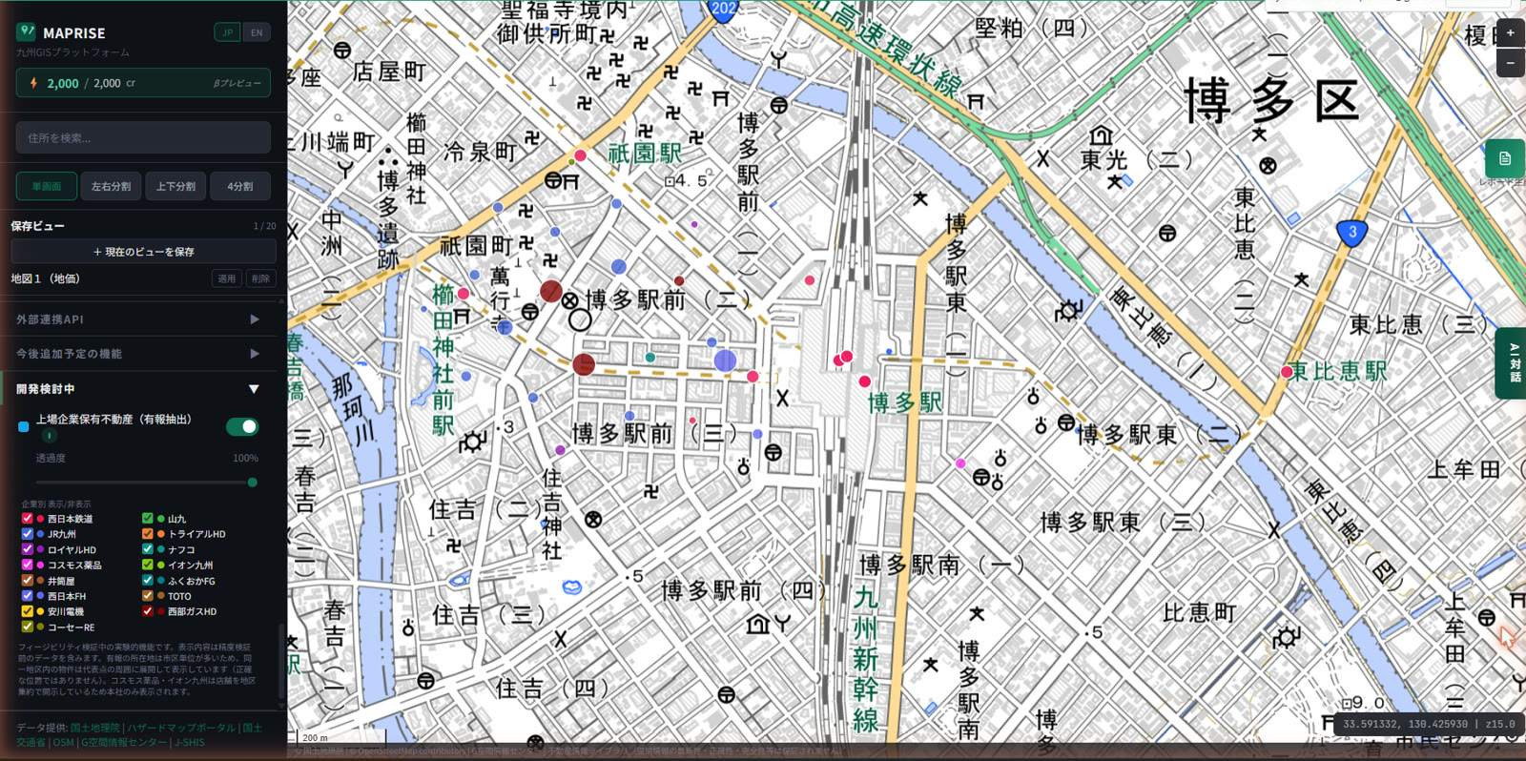The height and width of the screenshot is (761, 1526).
Task: Uncheck the 安川電機 checkbox
Action: point(28,611)
